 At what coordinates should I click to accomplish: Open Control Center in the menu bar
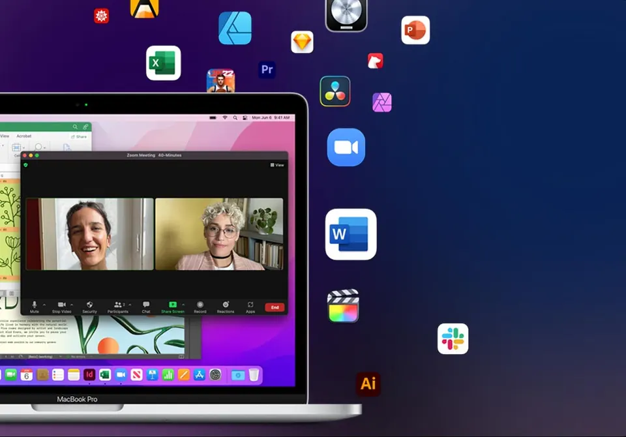tap(245, 117)
